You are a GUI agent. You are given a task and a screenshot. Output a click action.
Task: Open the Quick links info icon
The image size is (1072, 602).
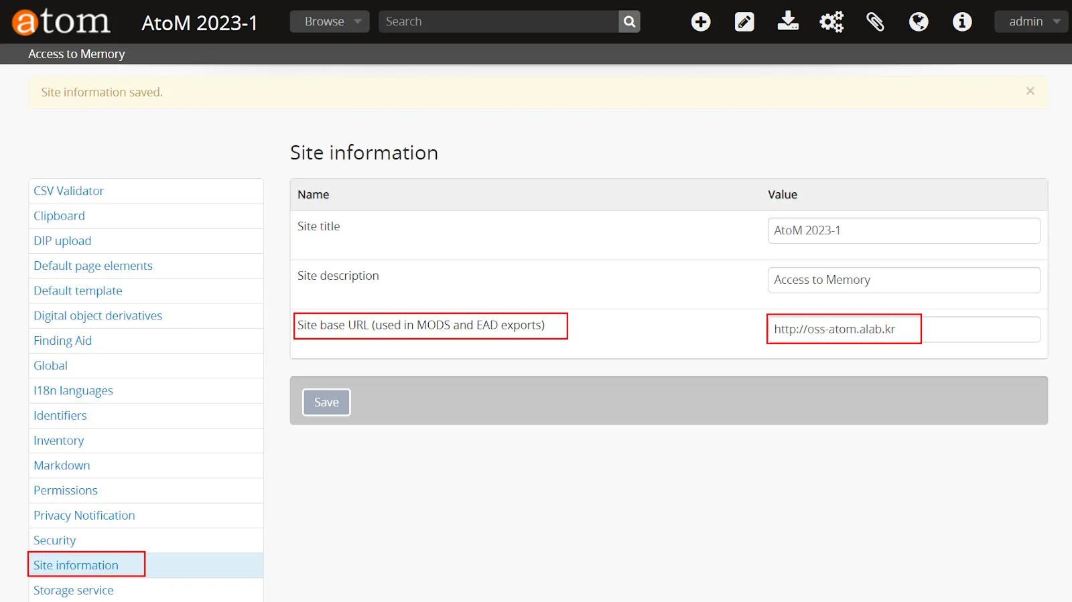[962, 22]
